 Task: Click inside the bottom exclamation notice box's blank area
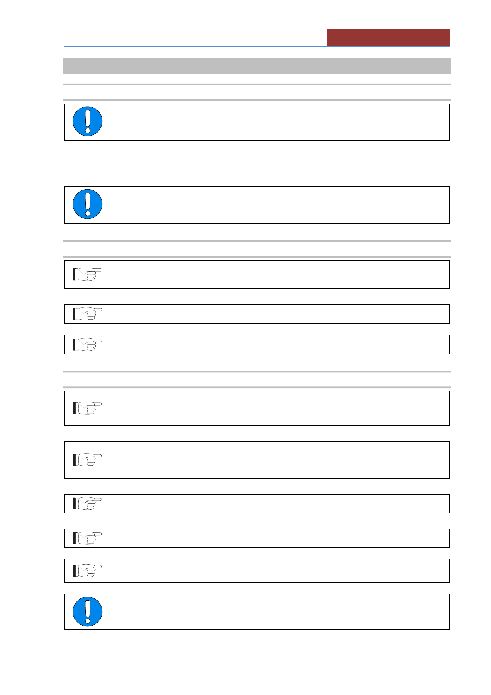(274, 611)
